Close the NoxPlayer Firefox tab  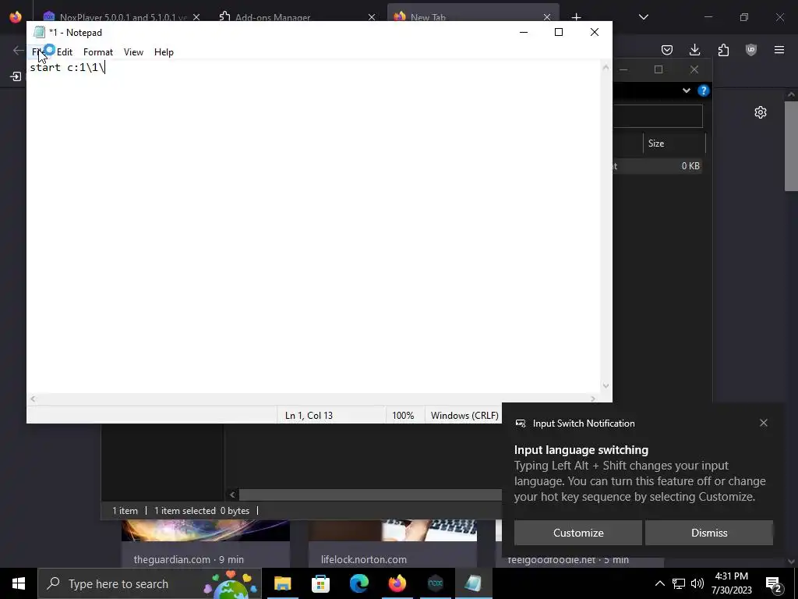click(x=196, y=17)
